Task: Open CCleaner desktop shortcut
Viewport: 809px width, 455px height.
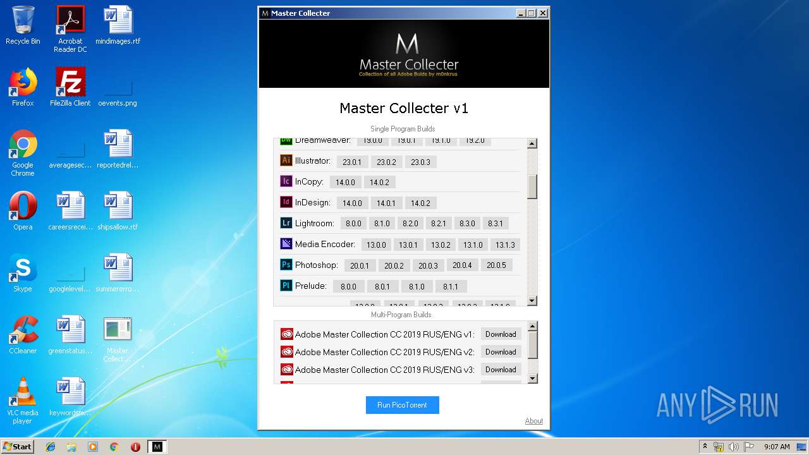Action: pos(23,335)
